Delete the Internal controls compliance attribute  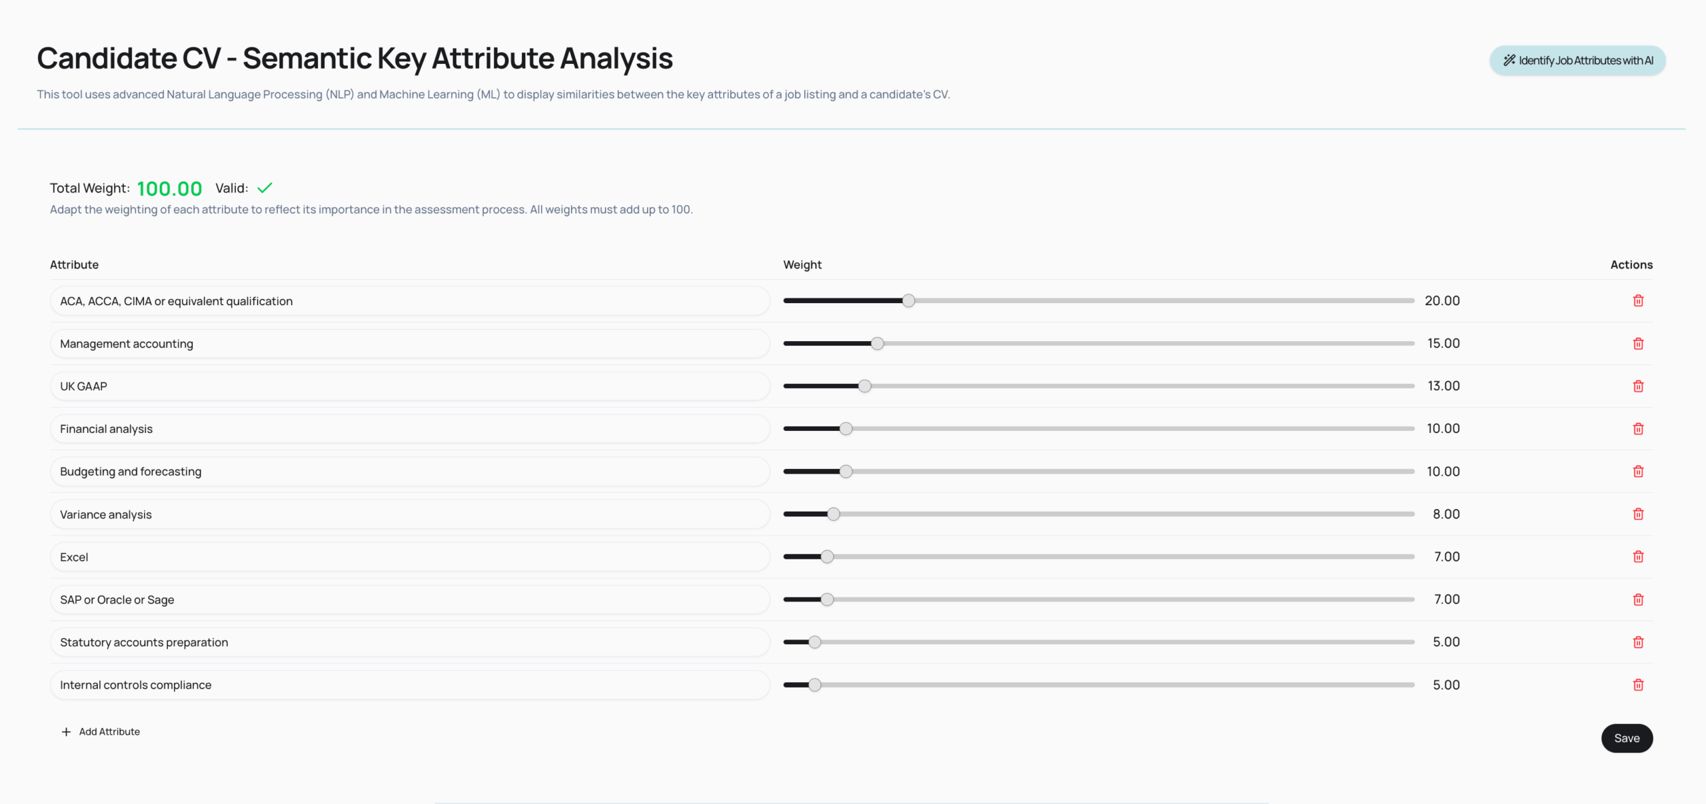point(1638,685)
